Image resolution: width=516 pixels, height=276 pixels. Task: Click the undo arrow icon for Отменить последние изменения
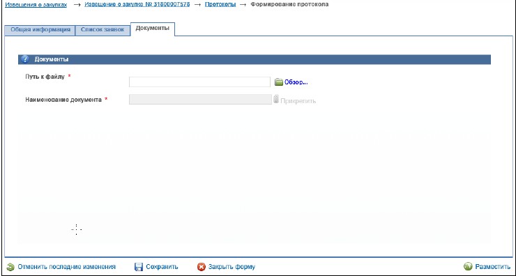point(10,267)
